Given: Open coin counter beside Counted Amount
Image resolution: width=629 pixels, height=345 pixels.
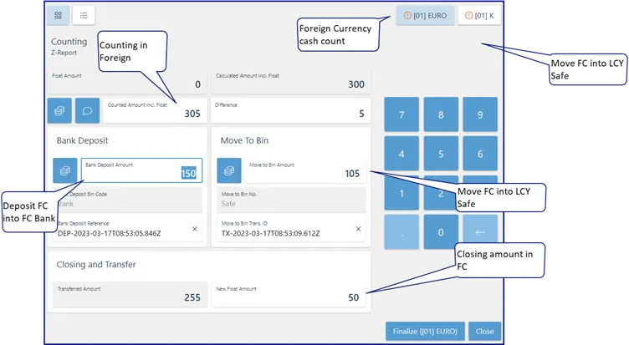Looking at the screenshot, I should click(59, 110).
